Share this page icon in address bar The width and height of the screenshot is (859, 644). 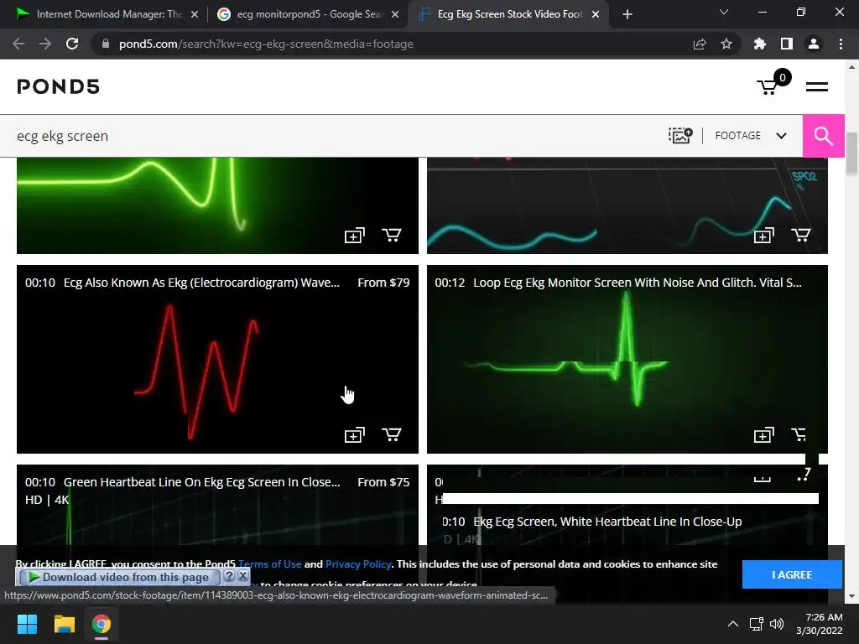pos(700,44)
